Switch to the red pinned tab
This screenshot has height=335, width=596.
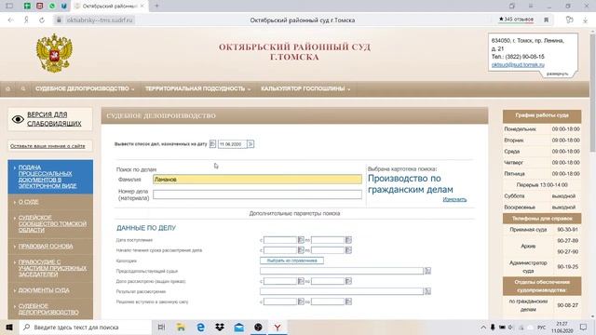click(39, 7)
